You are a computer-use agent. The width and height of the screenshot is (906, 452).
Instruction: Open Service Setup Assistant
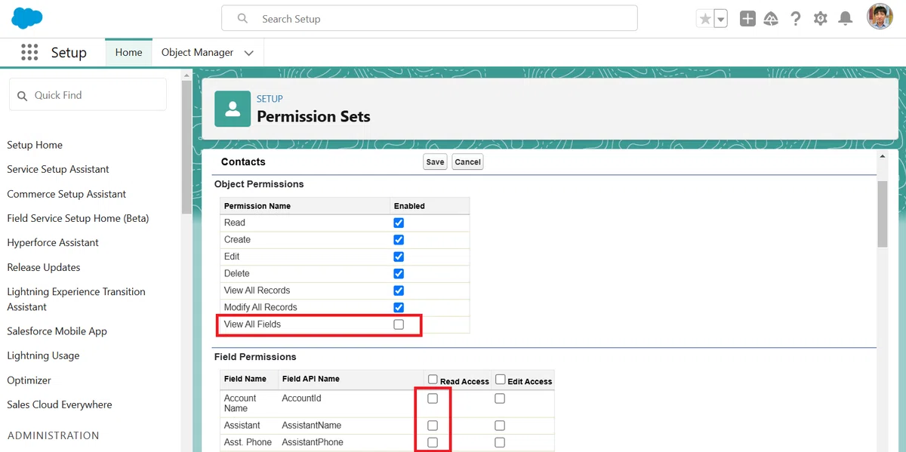58,169
